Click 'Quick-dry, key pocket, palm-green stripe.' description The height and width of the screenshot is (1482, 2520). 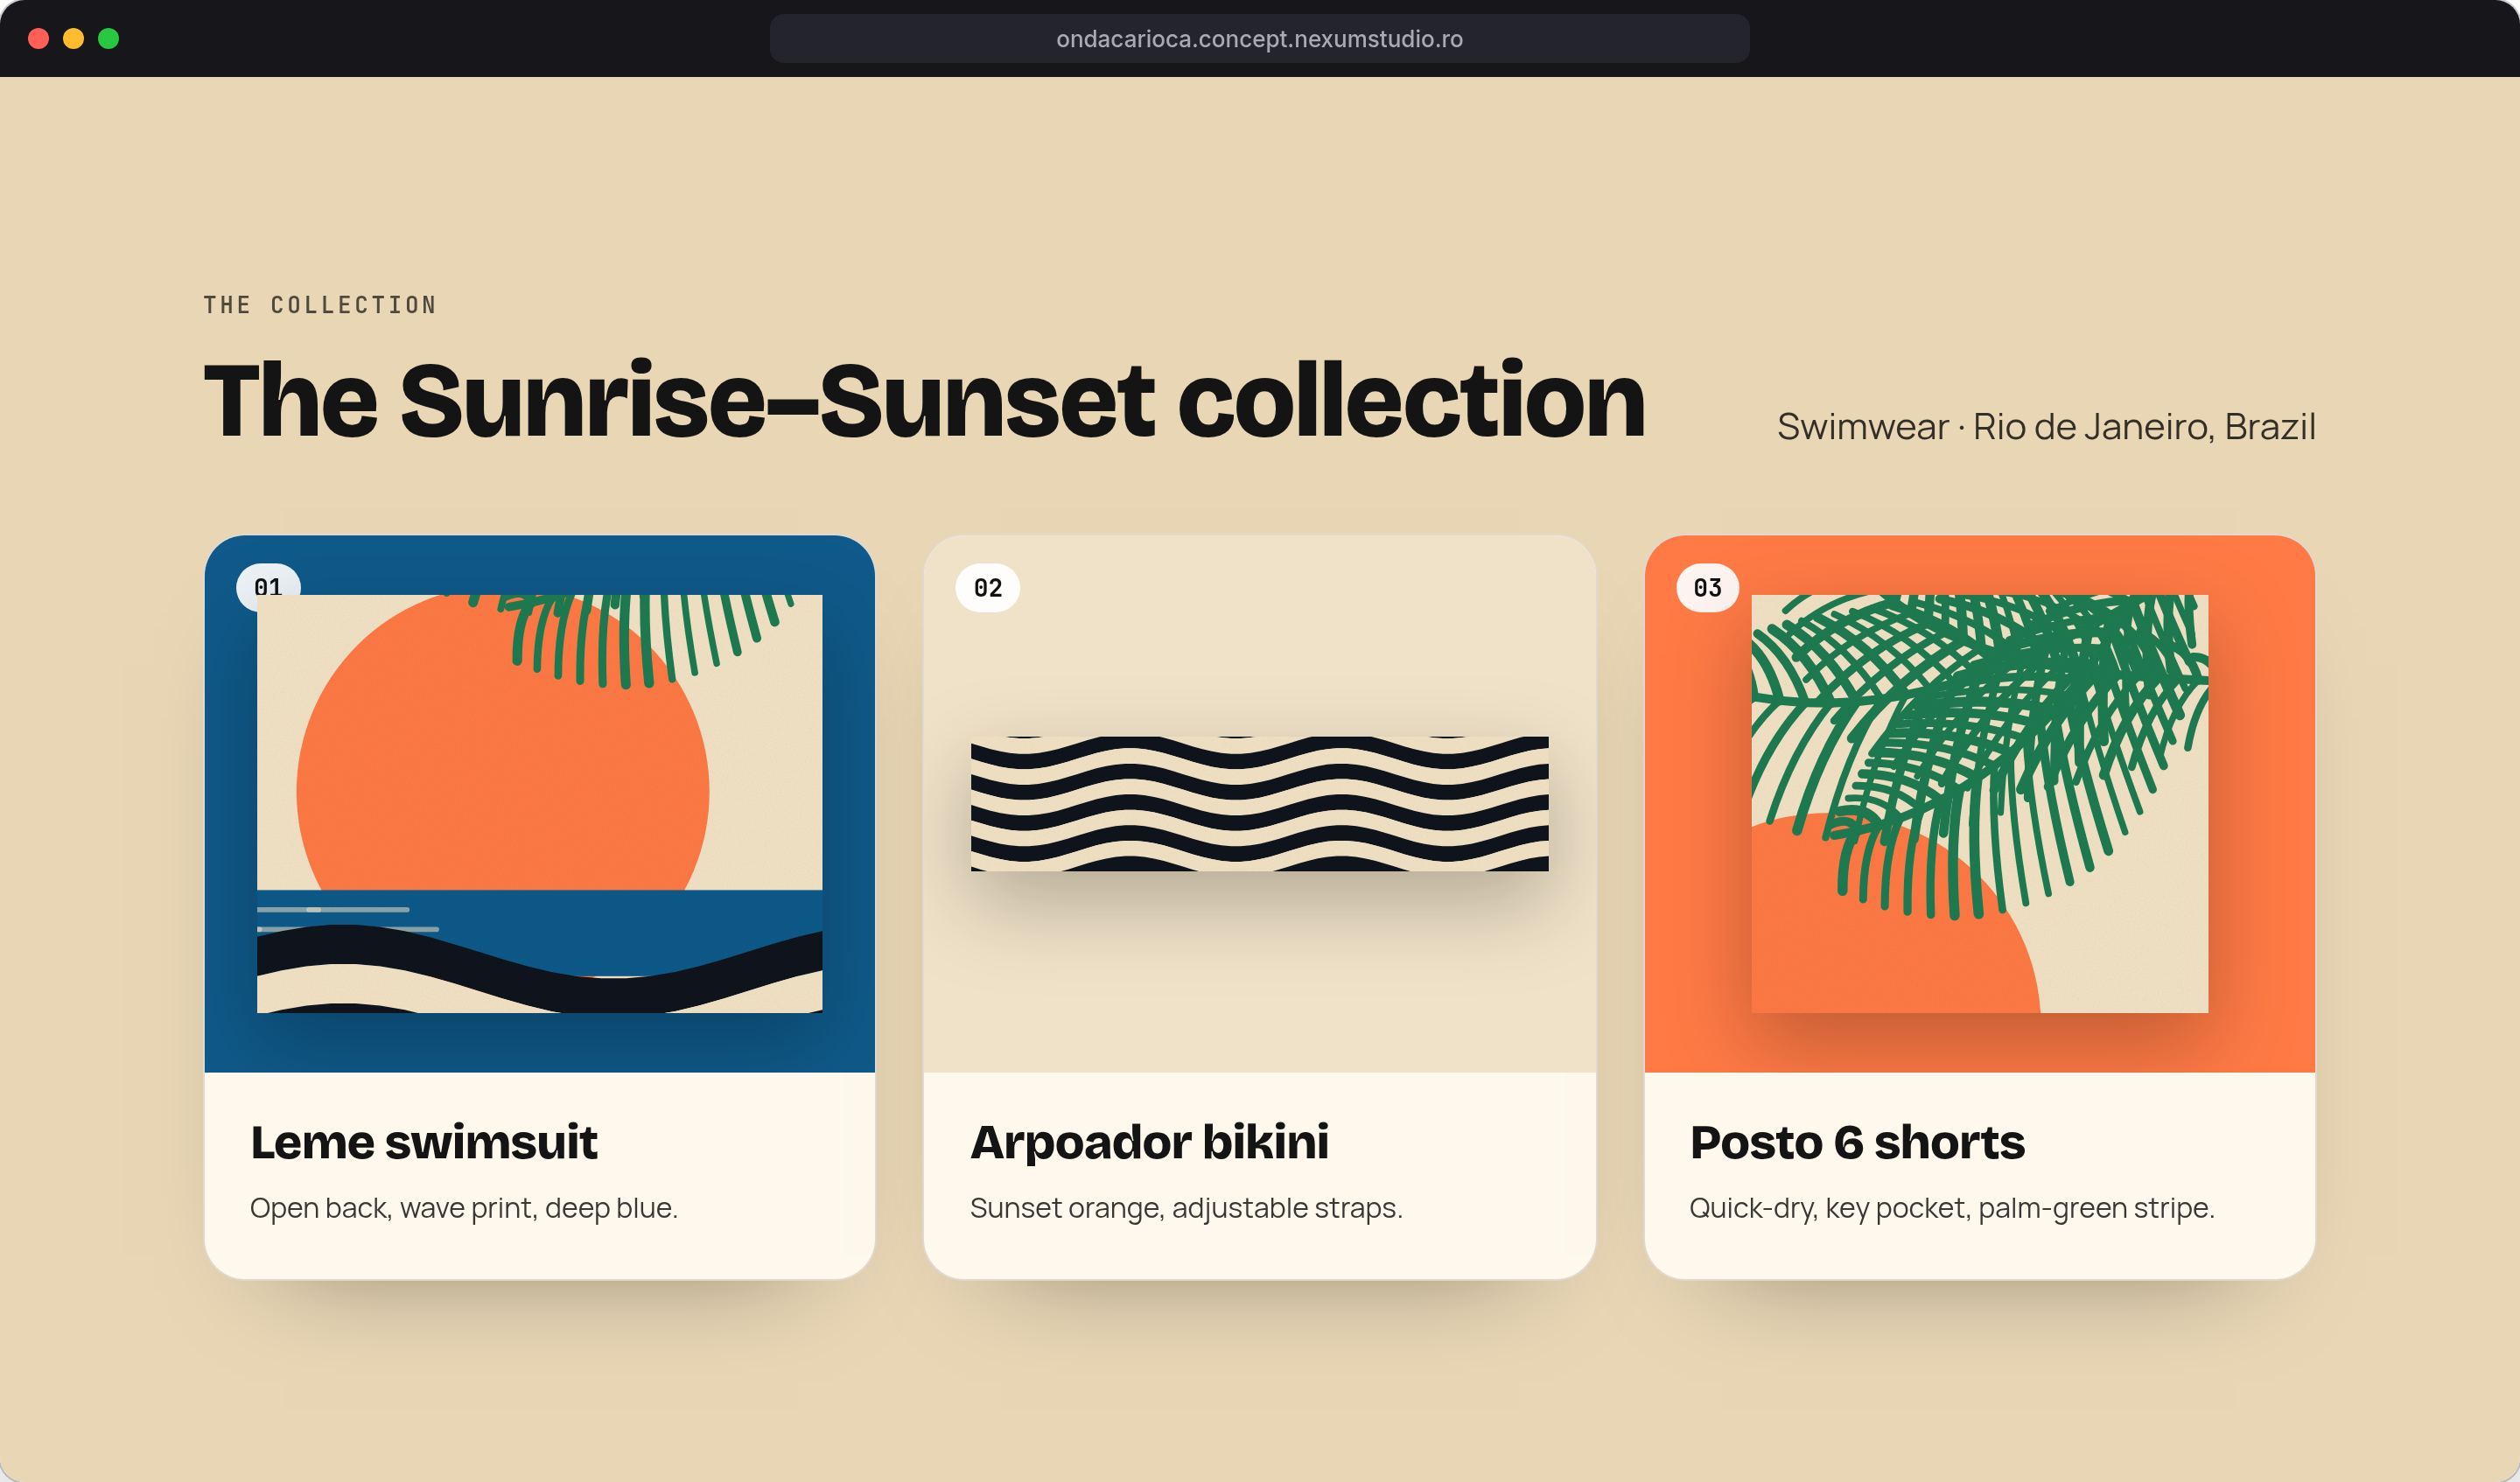(1952, 1208)
